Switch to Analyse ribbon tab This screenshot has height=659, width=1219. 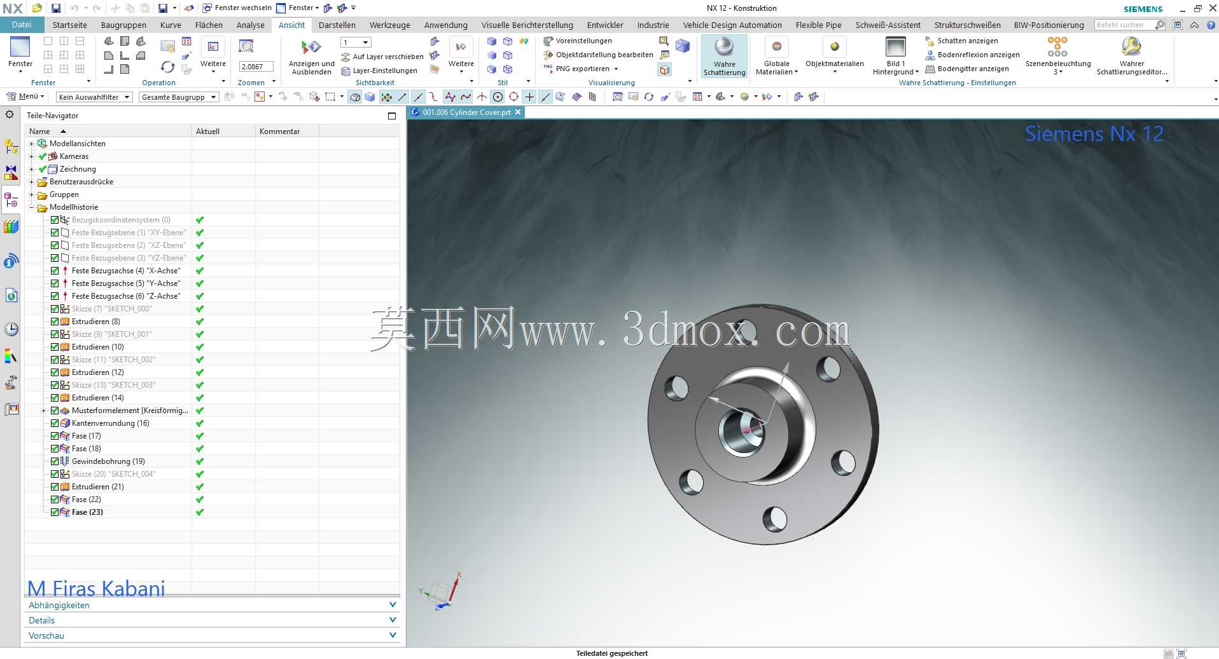coord(250,25)
